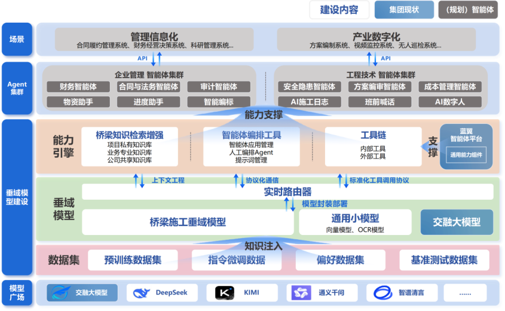Image resolution: width=505 pixels, height=311 pixels.
Task: Click the 智能编标 box
Action: click(219, 102)
